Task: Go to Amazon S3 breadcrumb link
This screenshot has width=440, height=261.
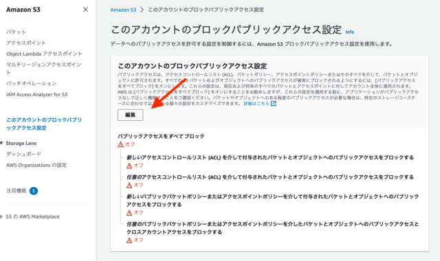Action: [x=123, y=10]
